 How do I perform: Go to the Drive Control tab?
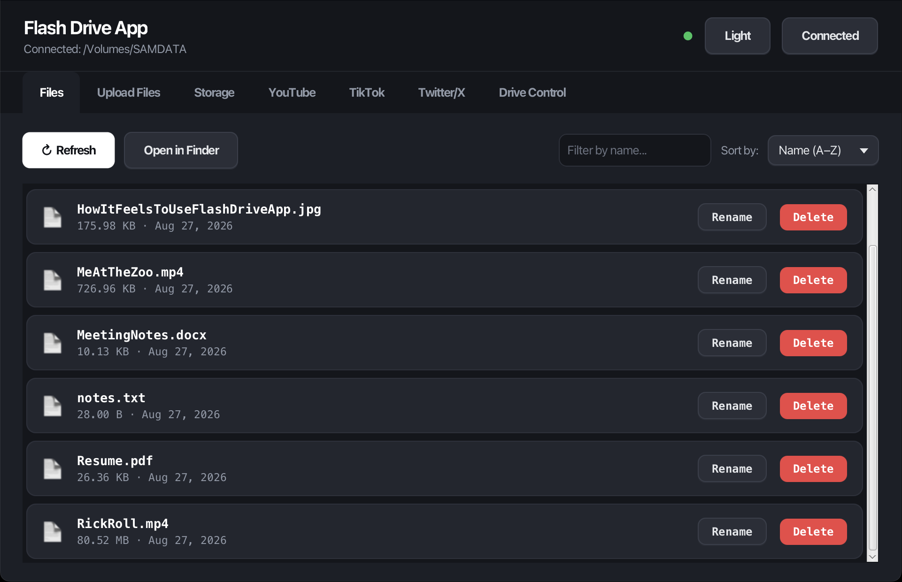[532, 92]
